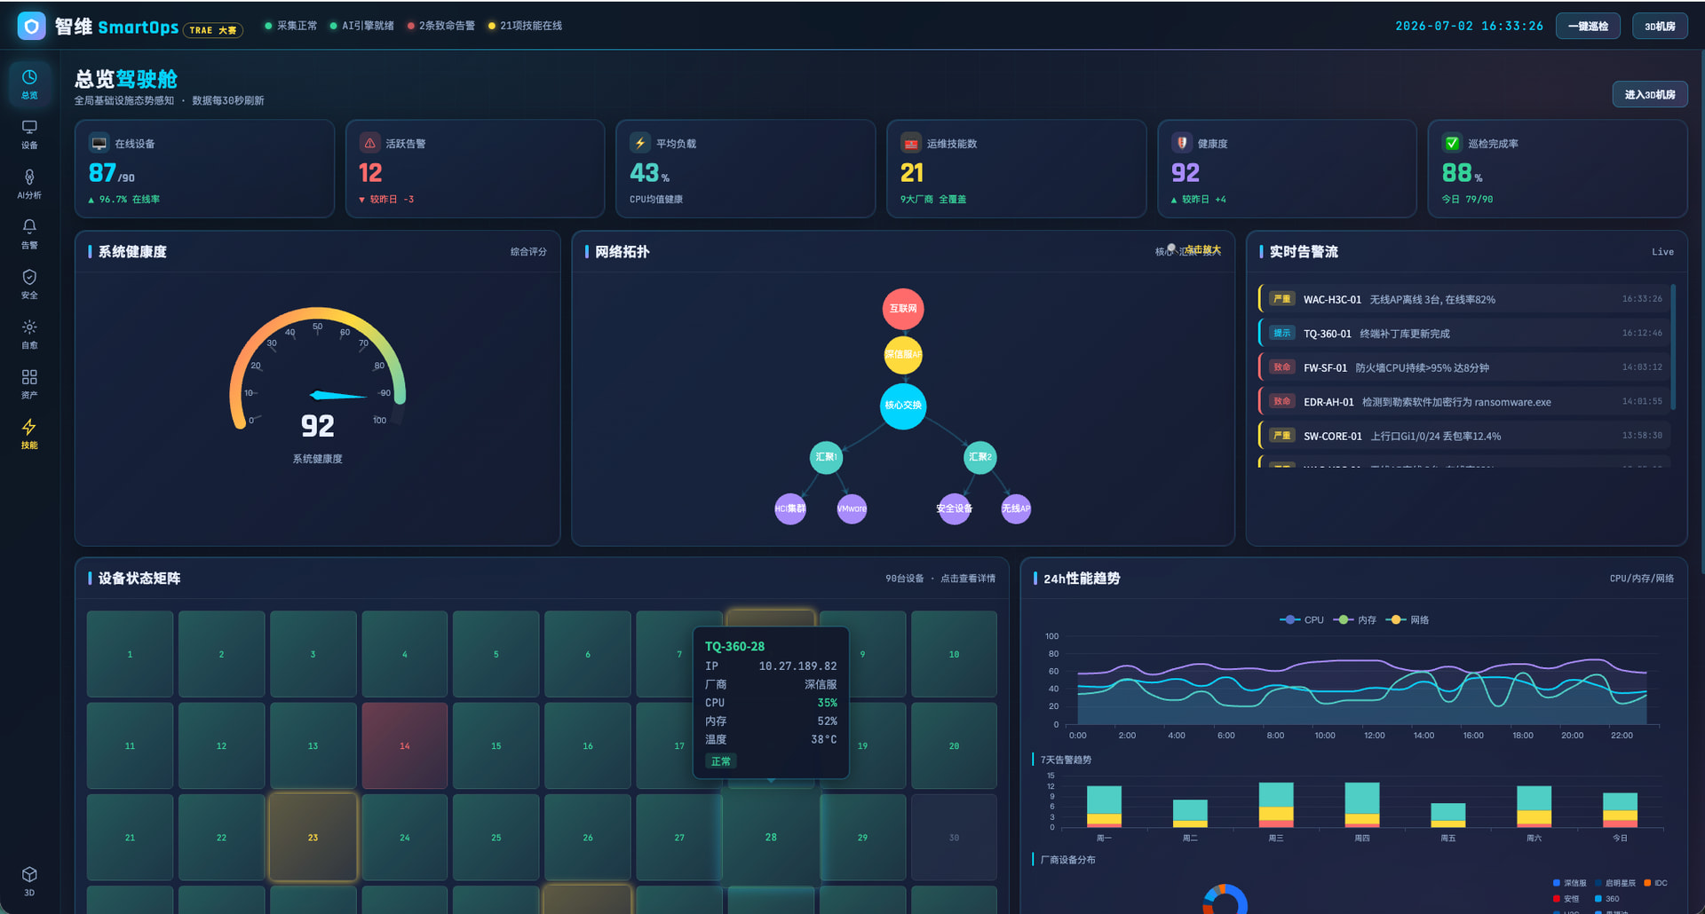Select device cell 30 in the matrix
Viewport: 1705px width, 914px height.
tap(954, 837)
